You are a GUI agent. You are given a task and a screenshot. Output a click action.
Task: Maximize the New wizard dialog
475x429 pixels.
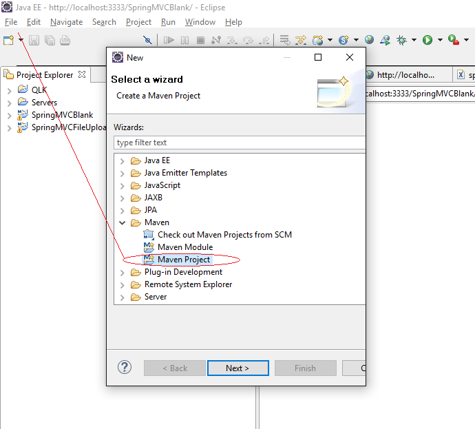tap(318, 57)
